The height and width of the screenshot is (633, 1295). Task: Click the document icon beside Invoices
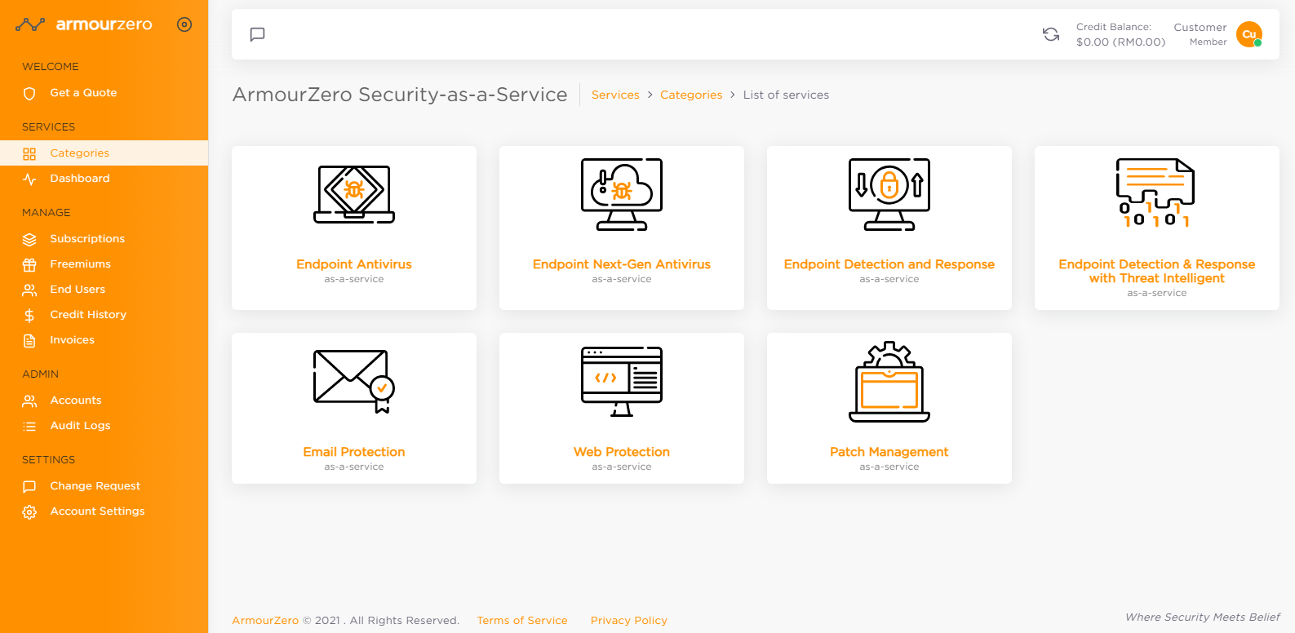29,341
